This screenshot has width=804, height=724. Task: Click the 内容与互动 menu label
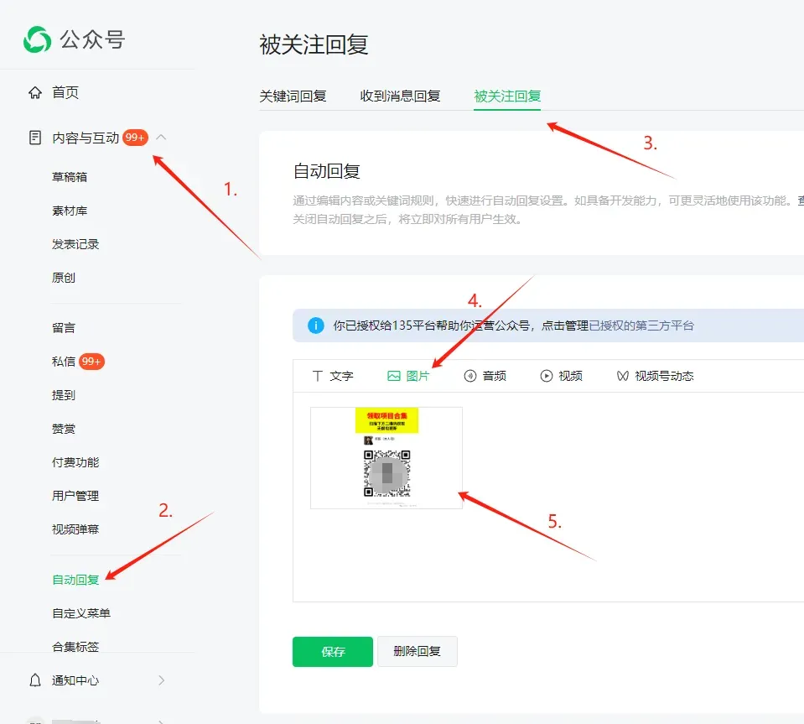click(x=86, y=138)
